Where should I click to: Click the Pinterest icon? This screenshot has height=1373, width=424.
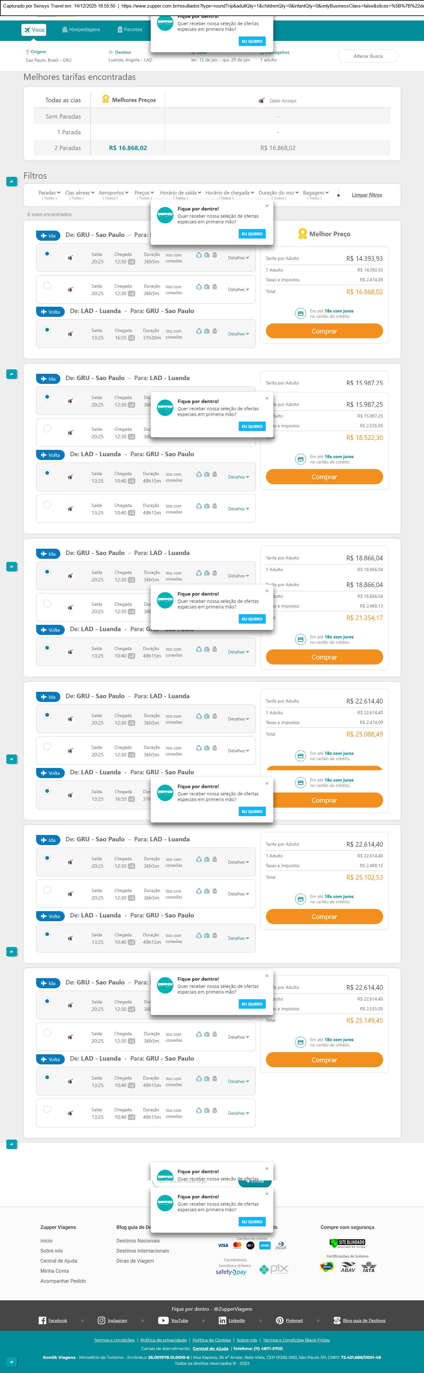[x=280, y=1320]
